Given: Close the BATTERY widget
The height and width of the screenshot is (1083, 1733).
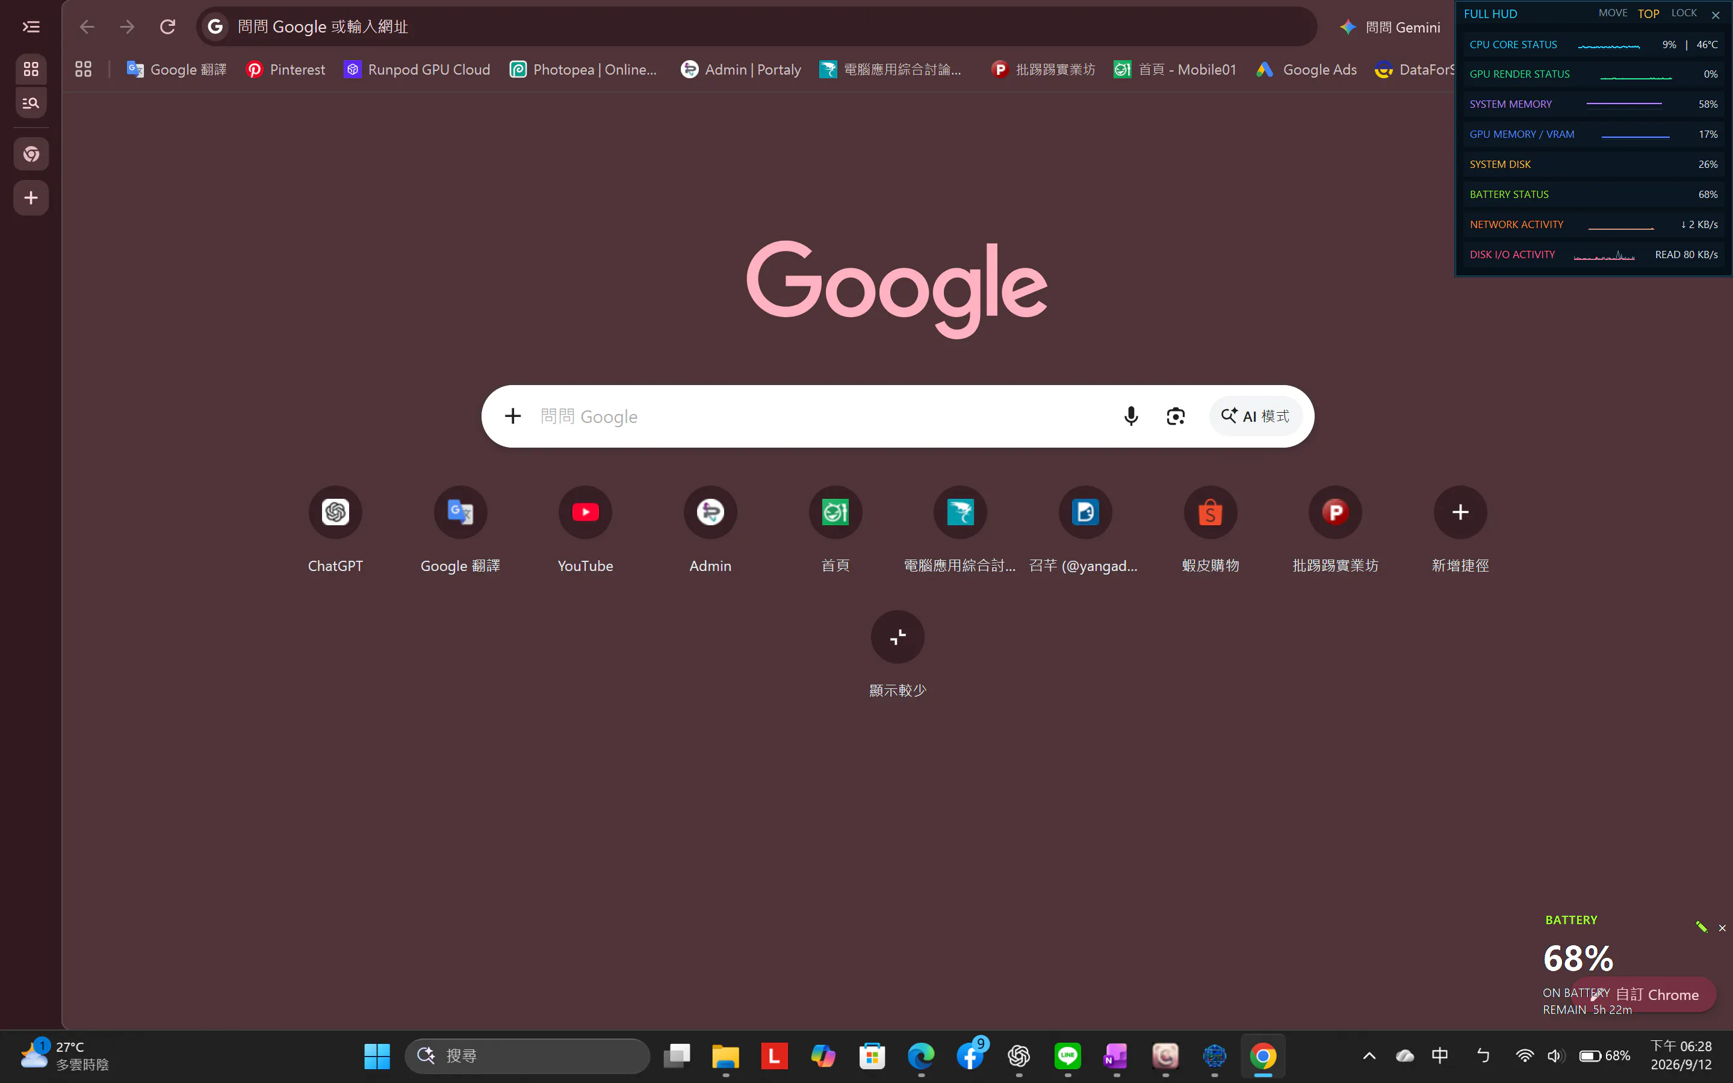Looking at the screenshot, I should point(1722,928).
